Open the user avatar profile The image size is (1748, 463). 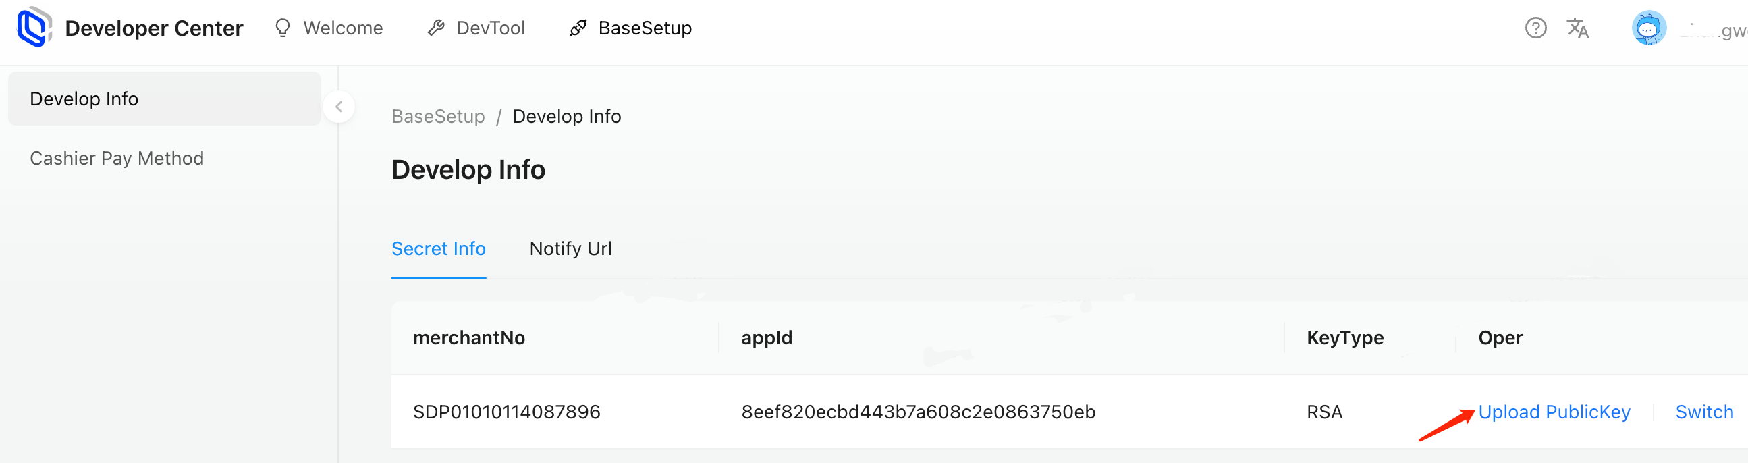point(1649,28)
